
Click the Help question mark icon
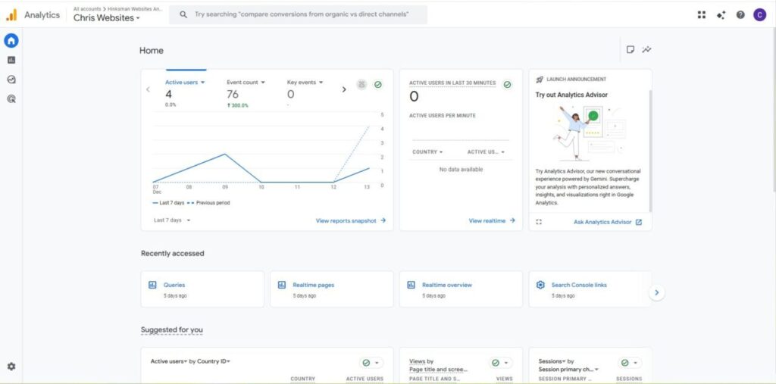point(740,14)
